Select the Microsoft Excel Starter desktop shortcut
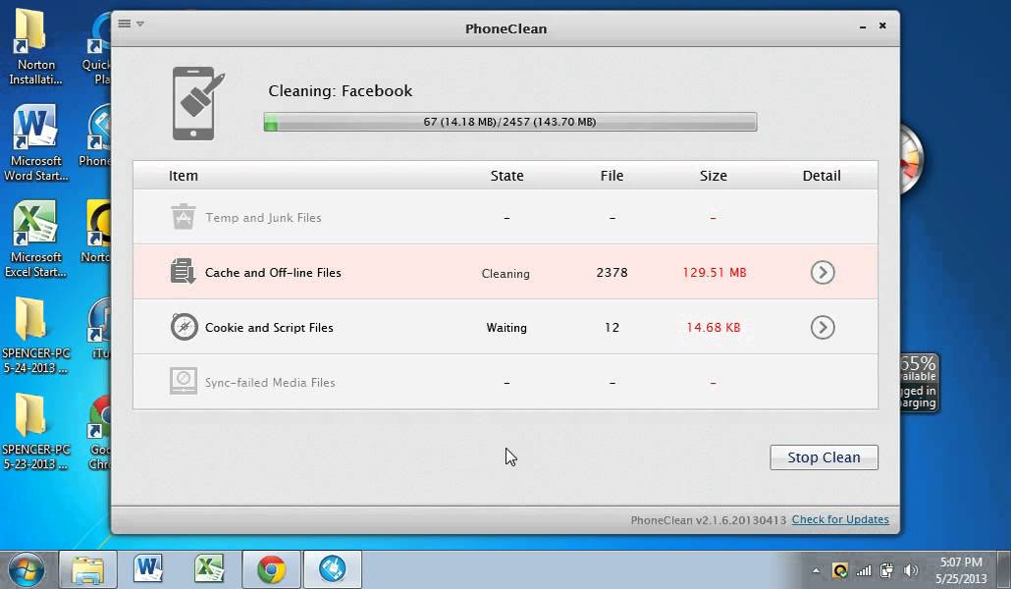The image size is (1011, 589). pyautogui.click(x=35, y=240)
